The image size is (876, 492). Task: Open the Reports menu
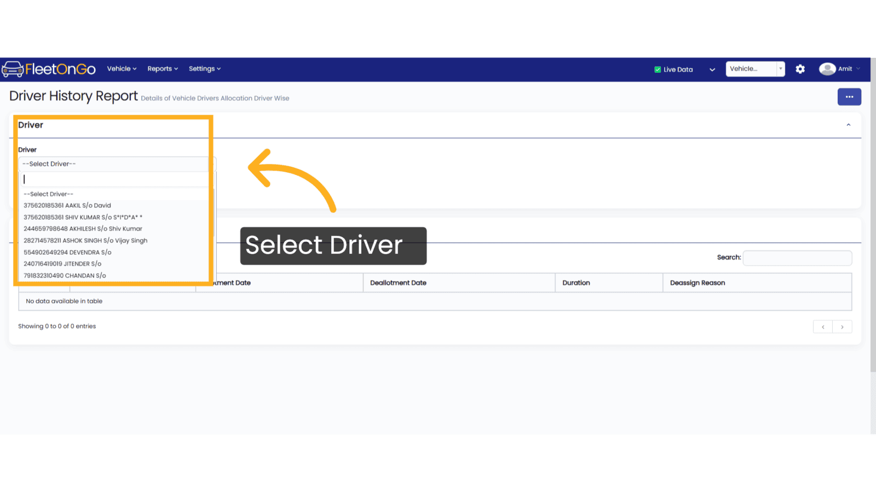click(163, 69)
